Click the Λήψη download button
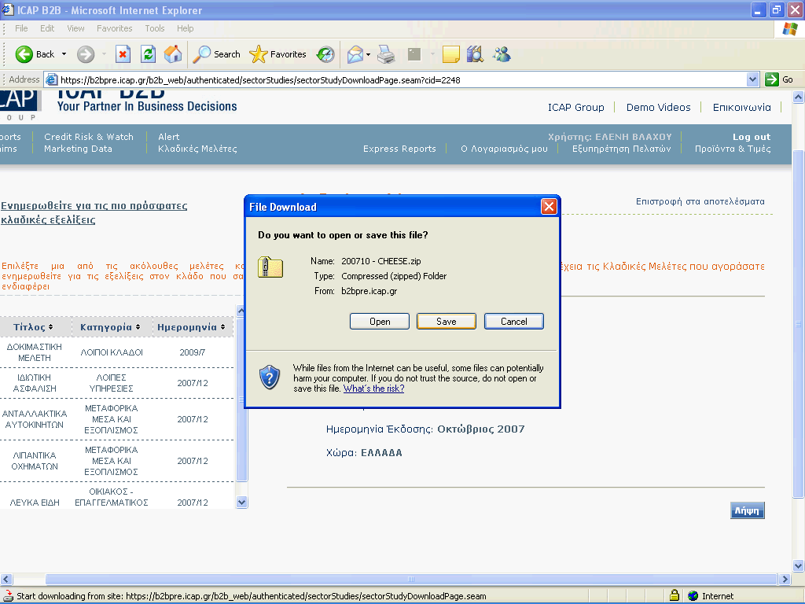This screenshot has width=805, height=604. 747,510
